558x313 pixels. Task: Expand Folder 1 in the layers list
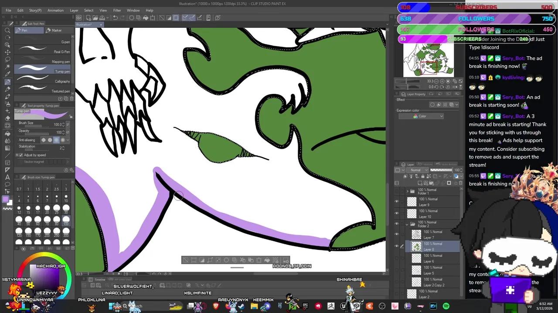point(407,190)
